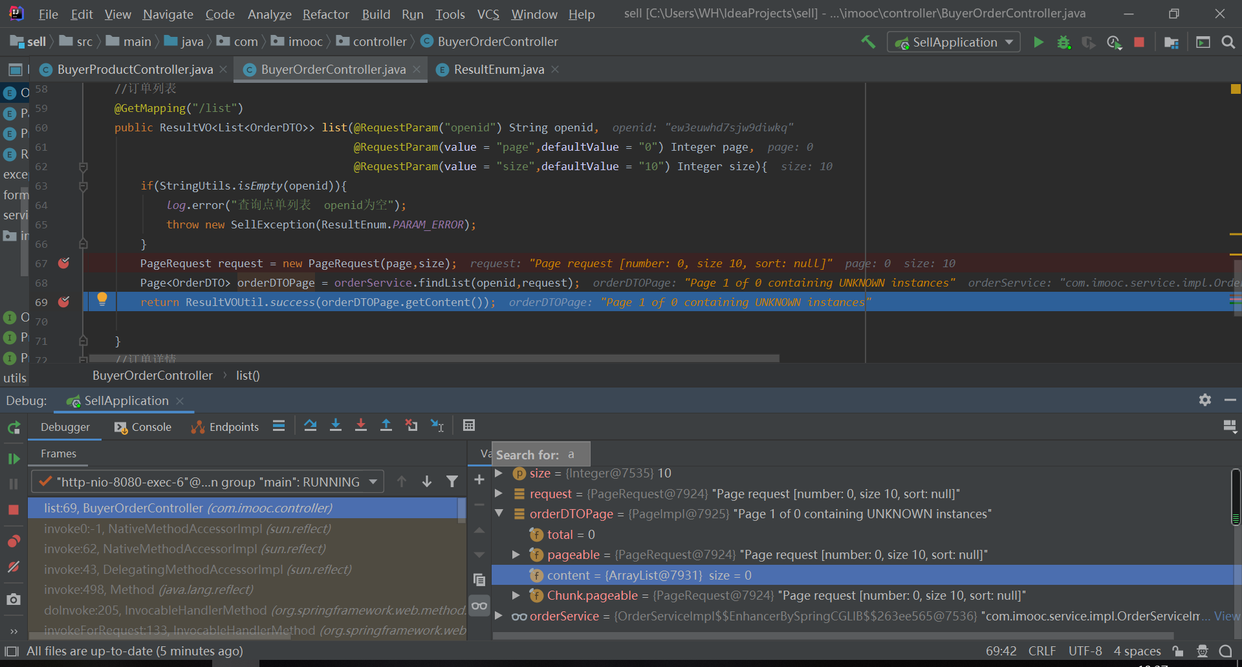Open thread selector http-nio-8080-exec-6 dropdown

click(208, 482)
